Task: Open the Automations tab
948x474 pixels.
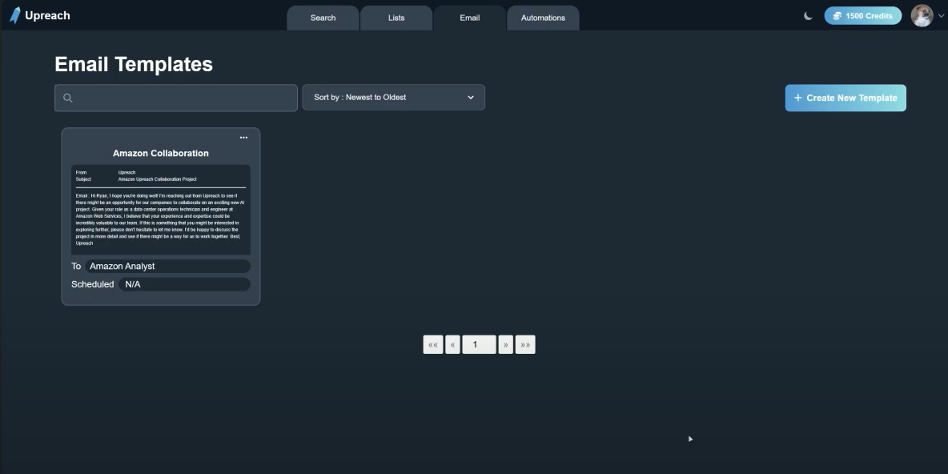Action: pos(543,18)
